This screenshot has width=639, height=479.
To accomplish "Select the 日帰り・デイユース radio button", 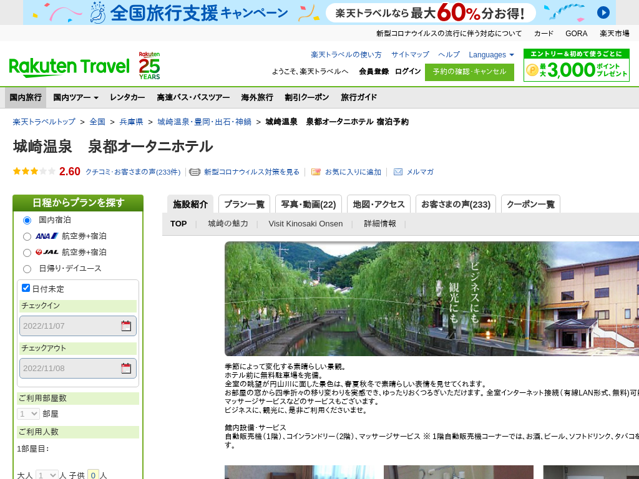I will (27, 269).
